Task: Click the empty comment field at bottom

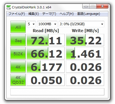Action: (57, 92)
